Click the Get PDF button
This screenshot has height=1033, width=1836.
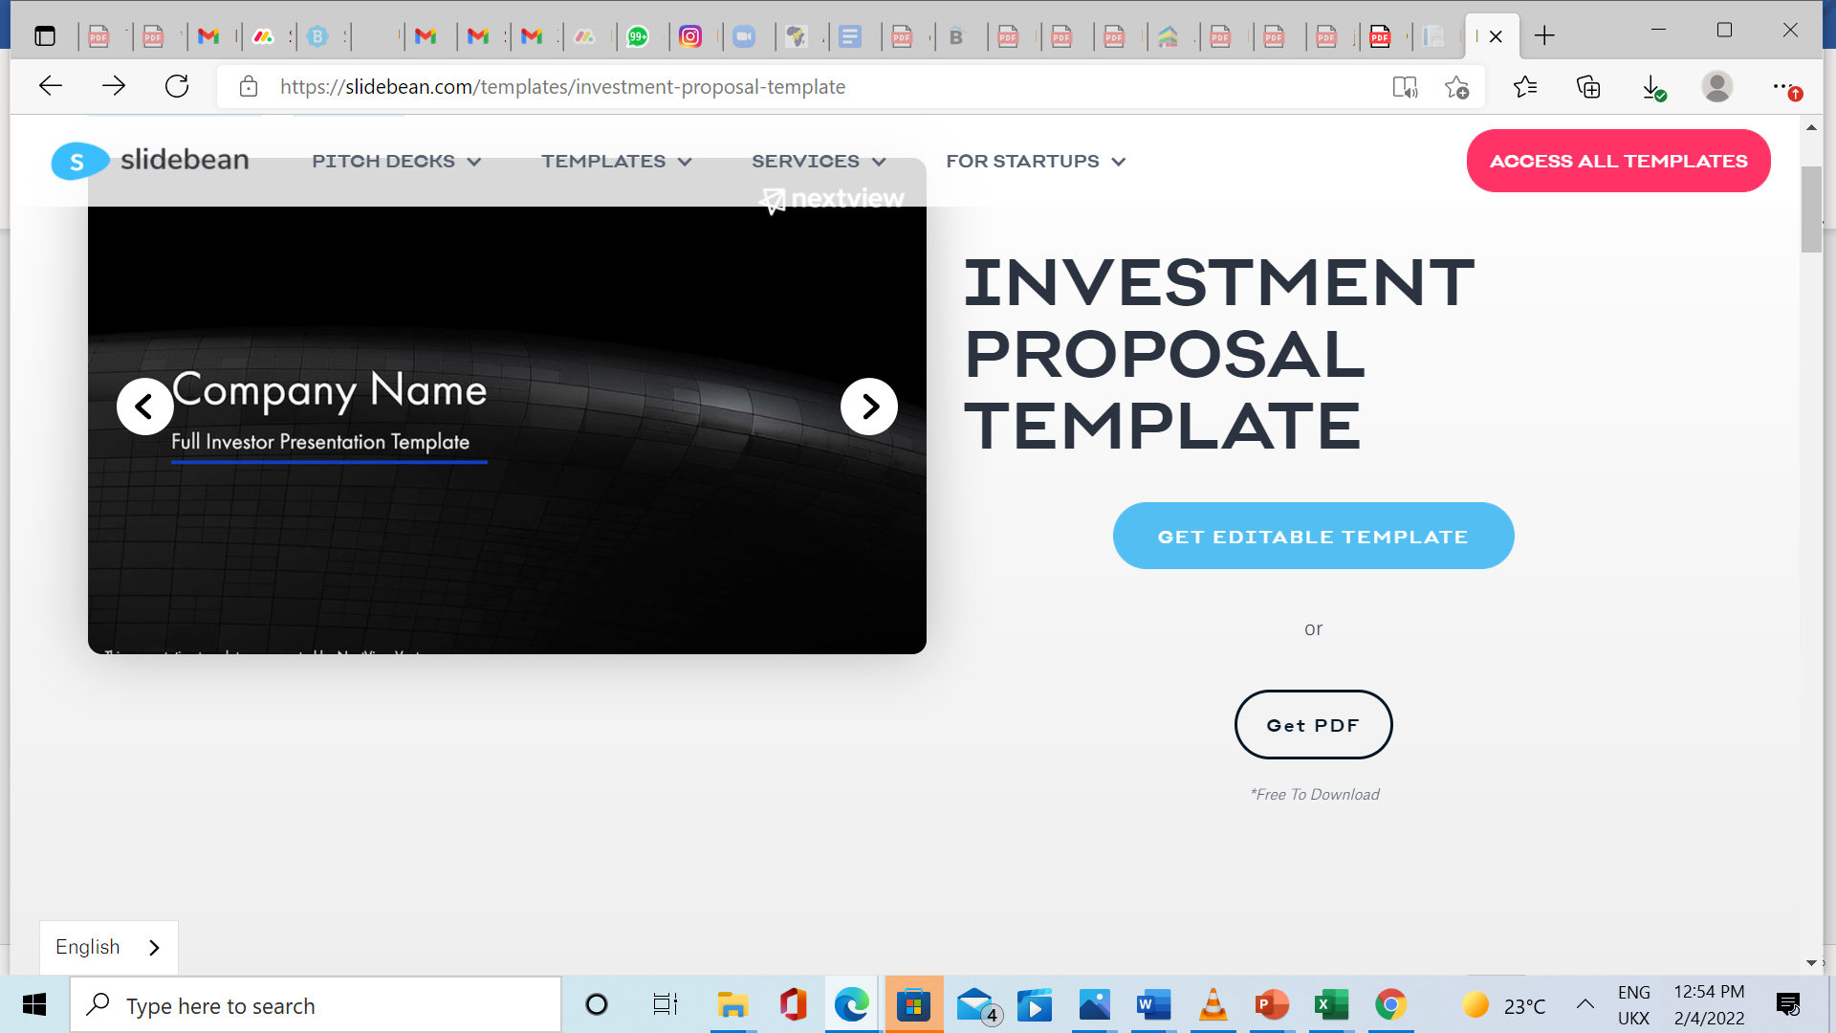1313,725
